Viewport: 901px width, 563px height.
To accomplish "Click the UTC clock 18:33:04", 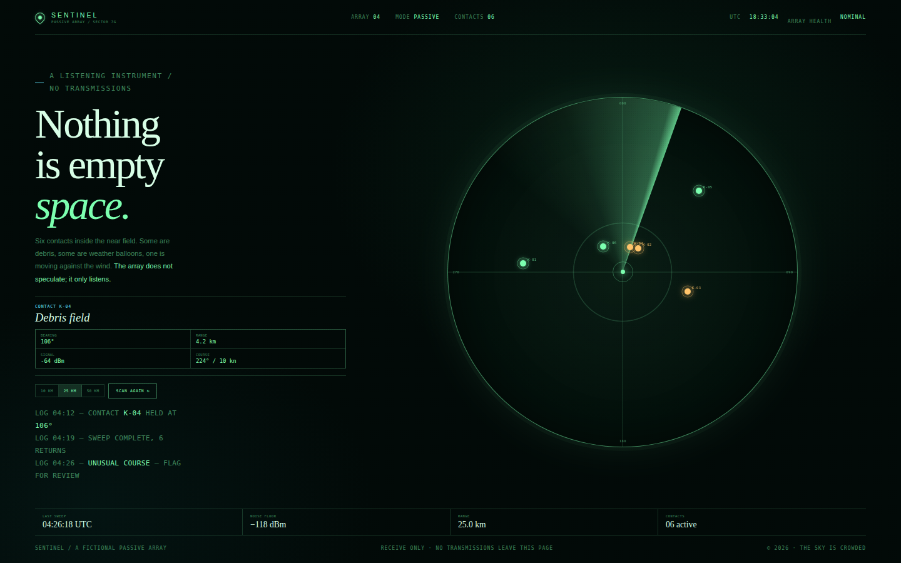I will coord(764,17).
